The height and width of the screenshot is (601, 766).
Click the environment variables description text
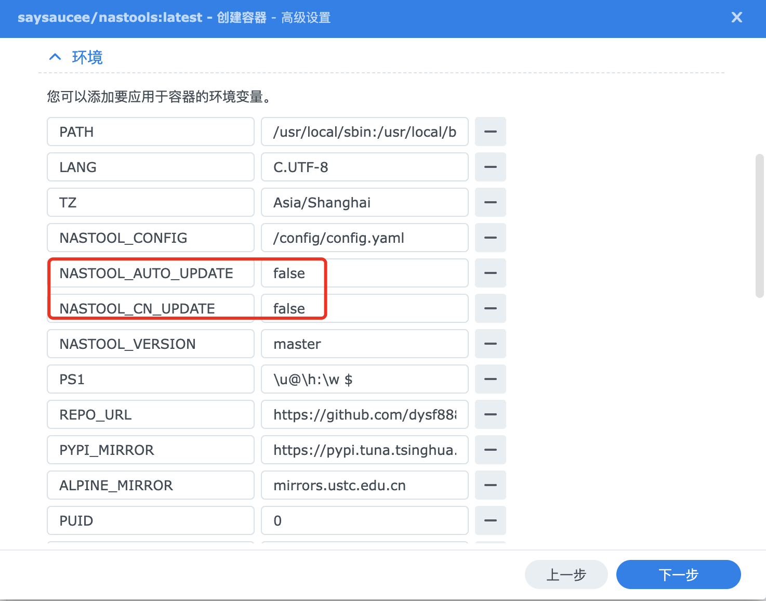coord(159,97)
